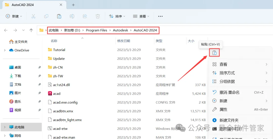
Task: Click the pin icon next to 下载
Action: pyautogui.click(x=39, y=76)
